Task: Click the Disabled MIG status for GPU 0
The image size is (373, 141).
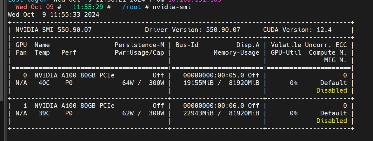Action: point(332,90)
